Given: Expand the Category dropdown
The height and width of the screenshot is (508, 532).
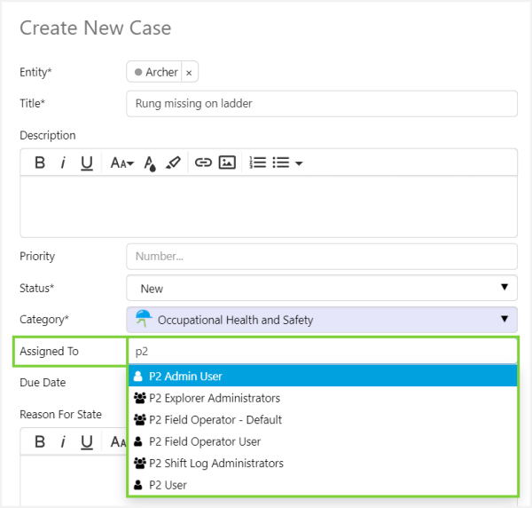Looking at the screenshot, I should tap(322, 320).
